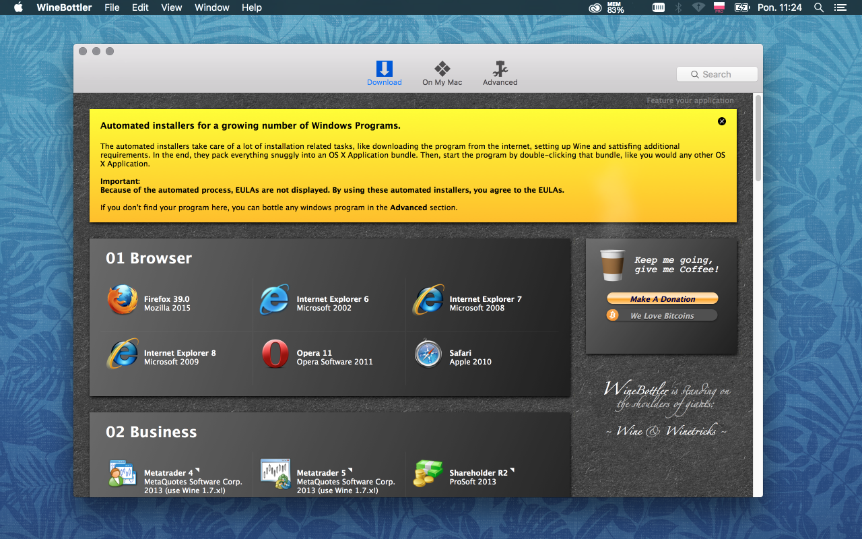Image resolution: width=862 pixels, height=539 pixels.
Task: Click the Search field in the toolbar
Action: pyautogui.click(x=717, y=74)
